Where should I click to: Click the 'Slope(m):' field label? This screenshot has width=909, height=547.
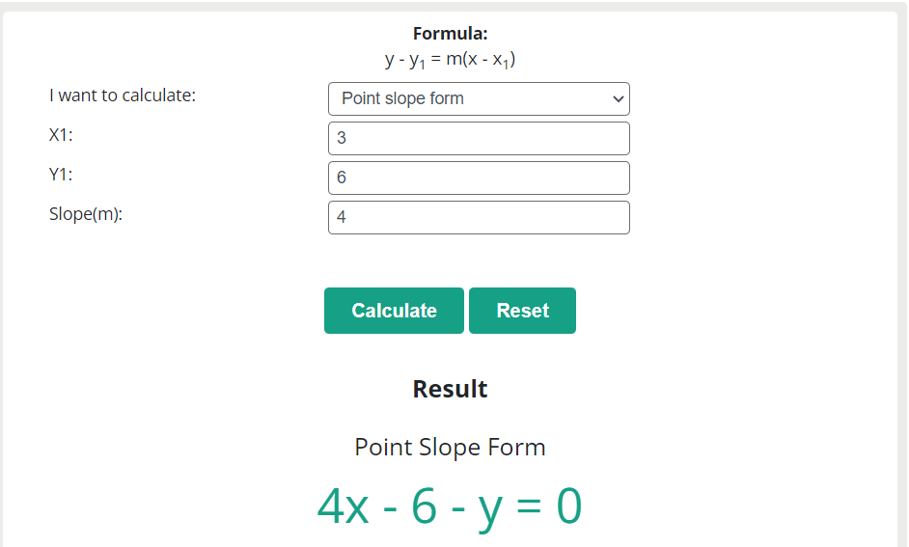click(x=86, y=214)
